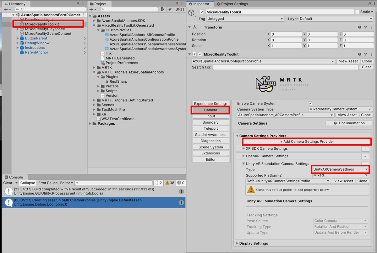377x253 pixels.
Task: Open MixedRealityToolkit component presets icon
Action: point(365,54)
